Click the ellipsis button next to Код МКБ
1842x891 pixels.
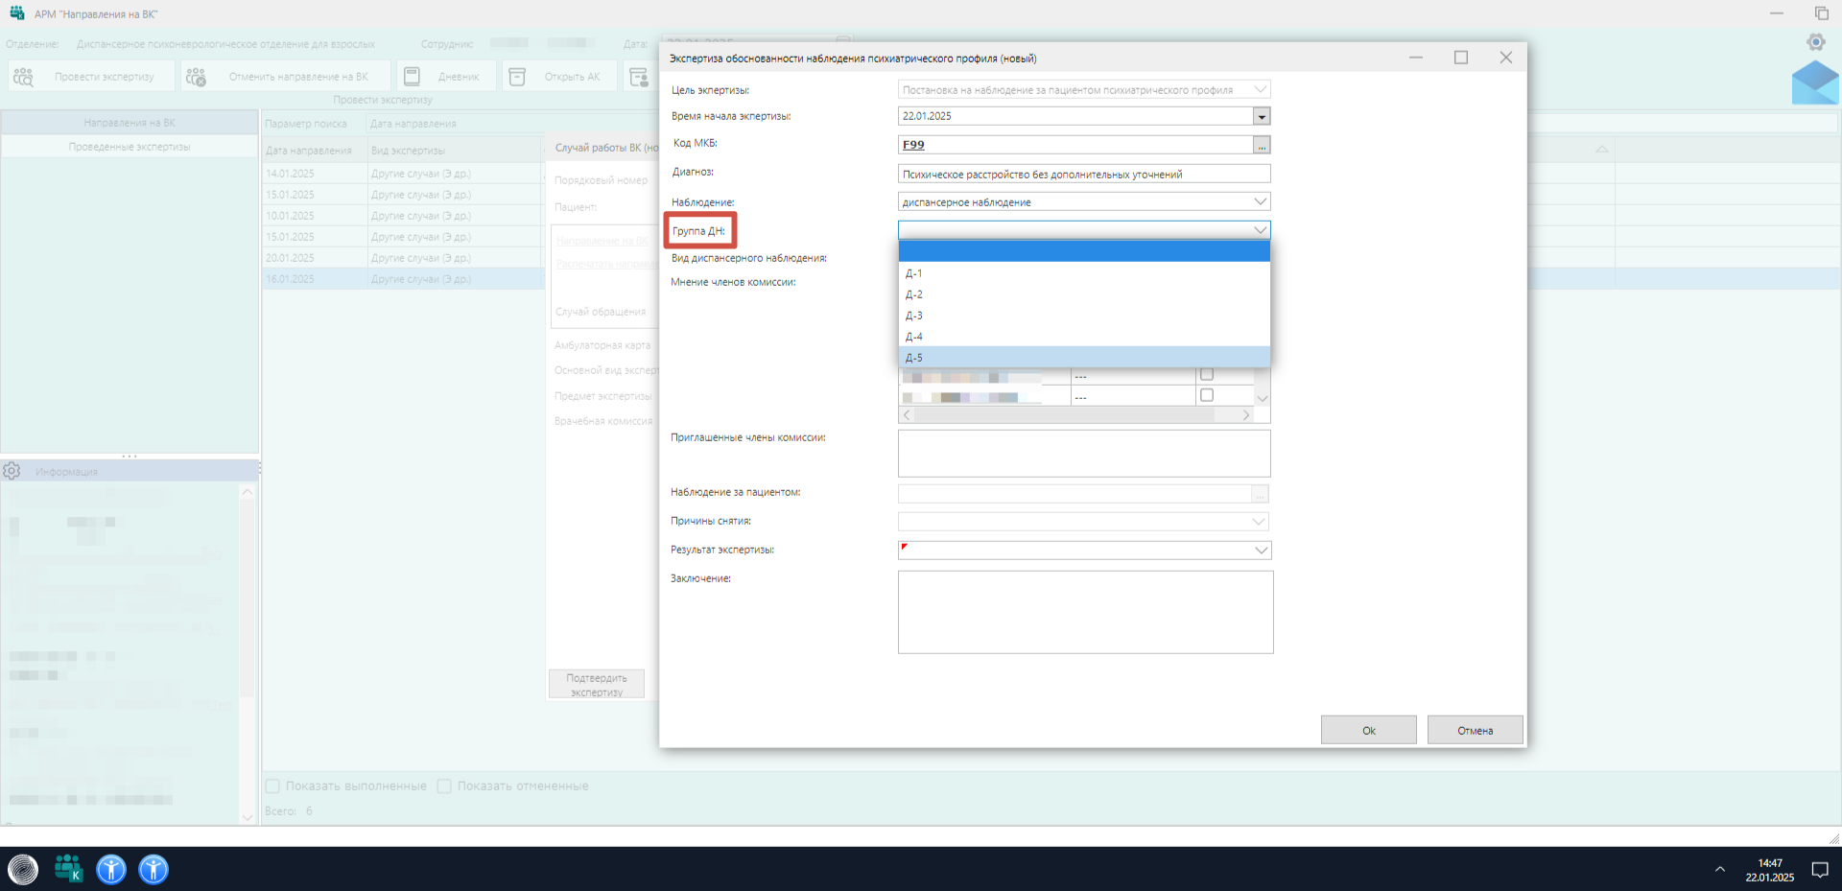click(1262, 145)
